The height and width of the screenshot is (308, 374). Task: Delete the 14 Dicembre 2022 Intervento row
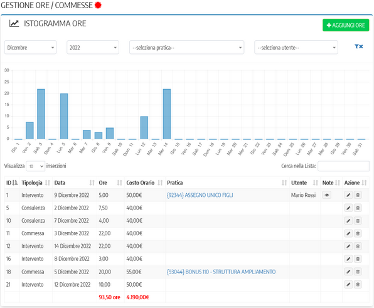pyautogui.click(x=358, y=246)
